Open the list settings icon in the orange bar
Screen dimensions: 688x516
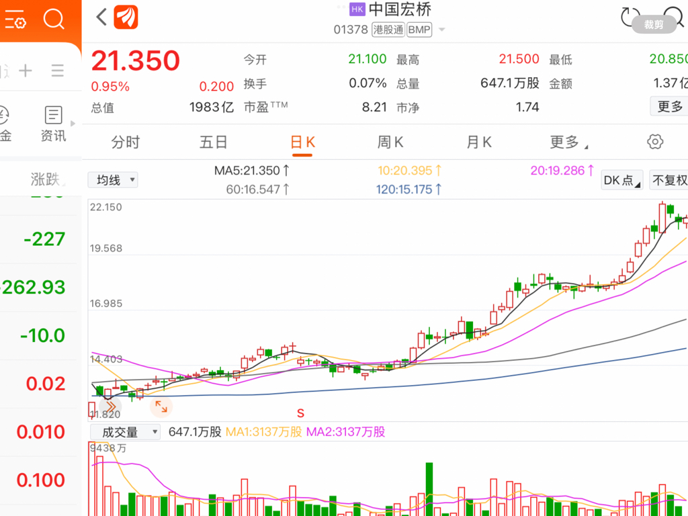coord(15,19)
